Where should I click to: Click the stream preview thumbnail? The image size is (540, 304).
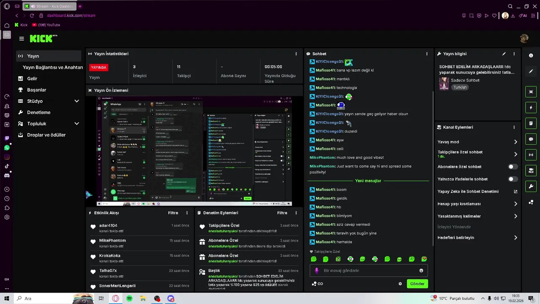[194, 151]
